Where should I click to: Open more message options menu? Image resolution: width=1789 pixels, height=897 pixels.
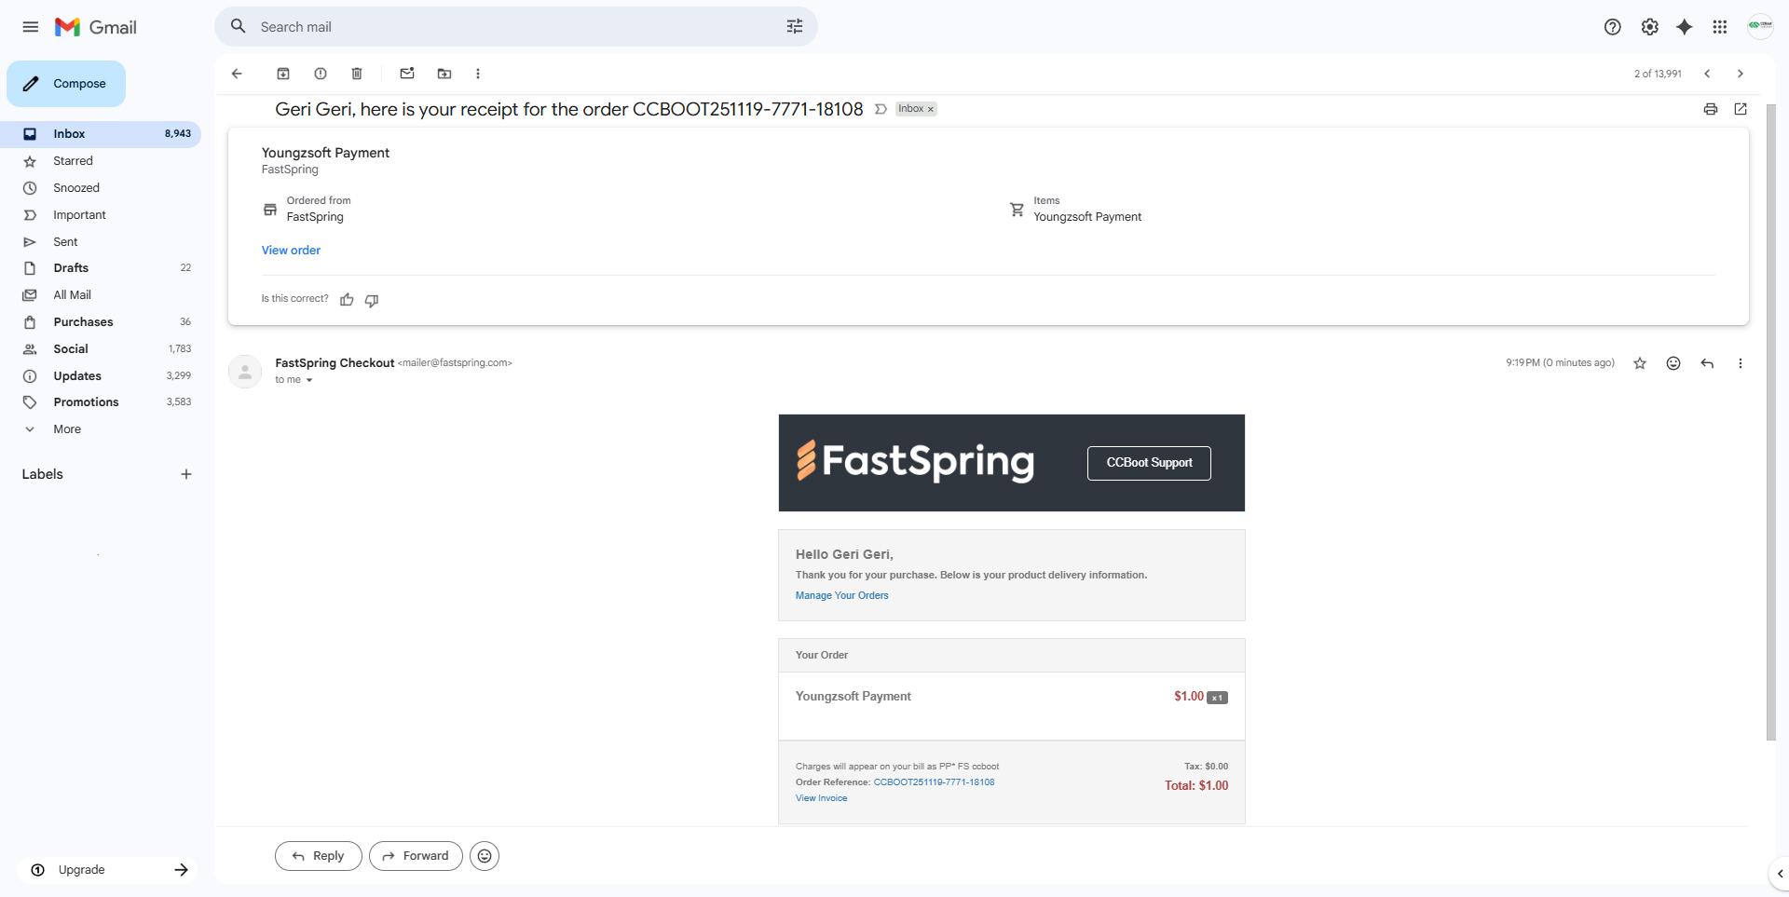tap(1741, 363)
